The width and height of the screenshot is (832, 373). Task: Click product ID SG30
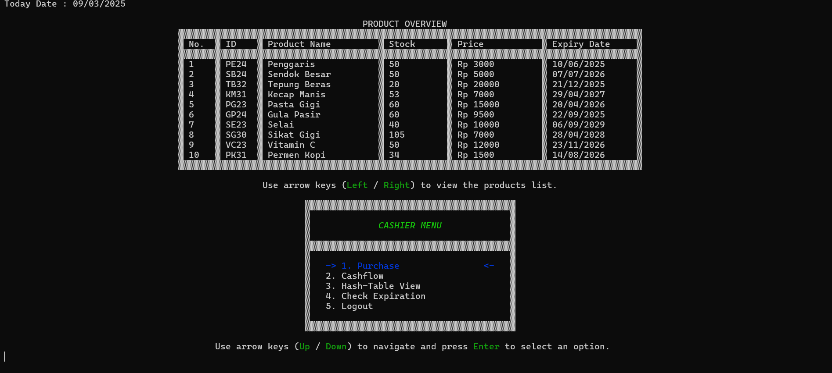point(236,135)
